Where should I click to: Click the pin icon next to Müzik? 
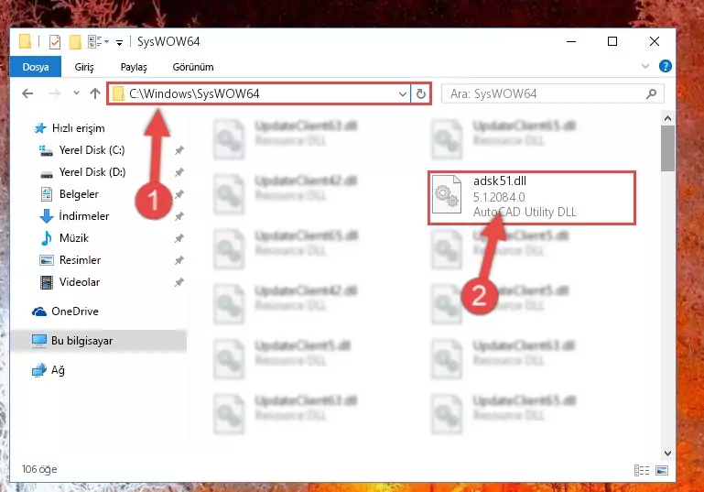pyautogui.click(x=179, y=238)
